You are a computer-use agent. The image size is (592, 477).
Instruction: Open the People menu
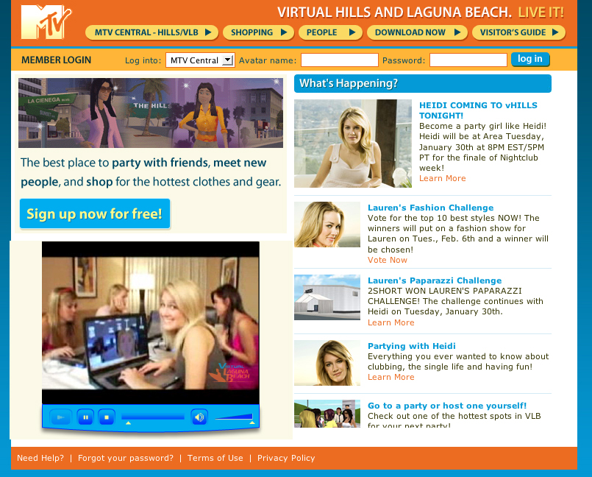(x=330, y=32)
